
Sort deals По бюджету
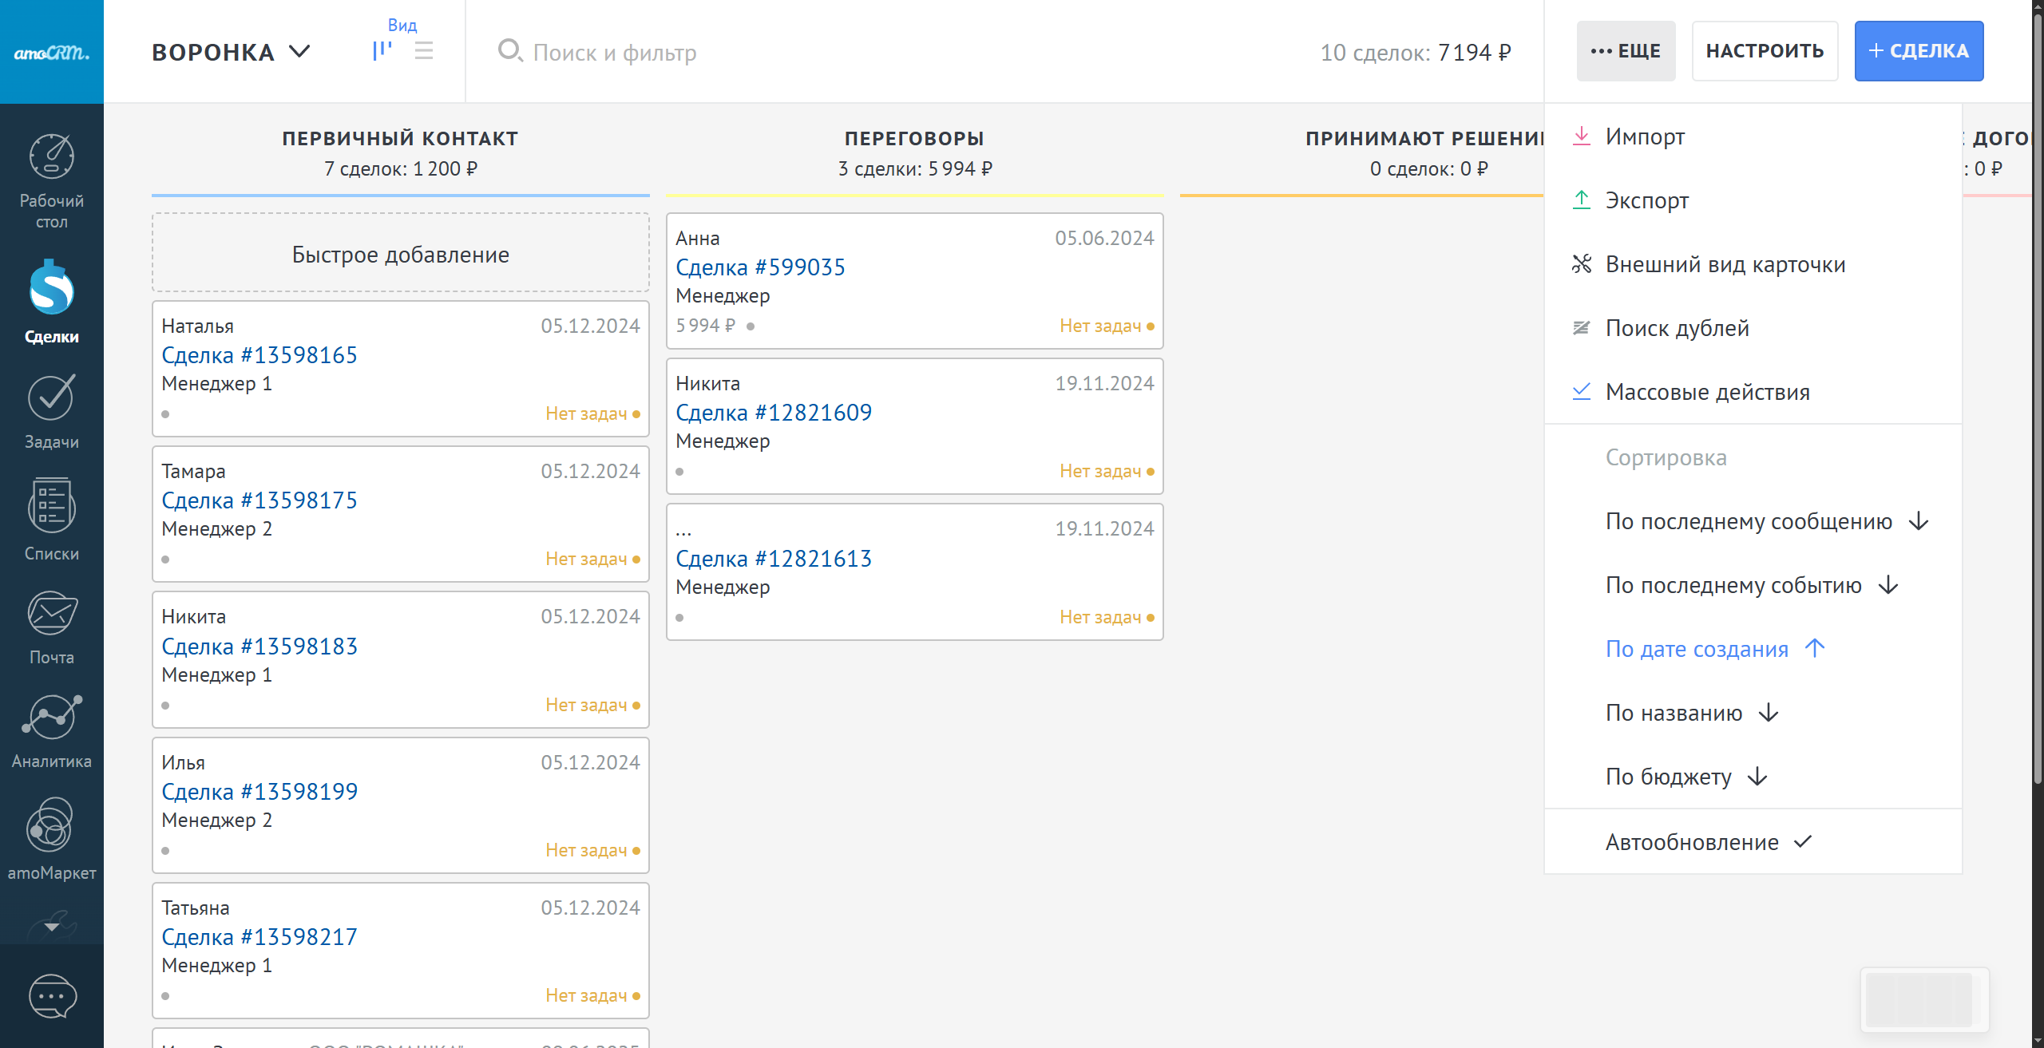point(1669,777)
